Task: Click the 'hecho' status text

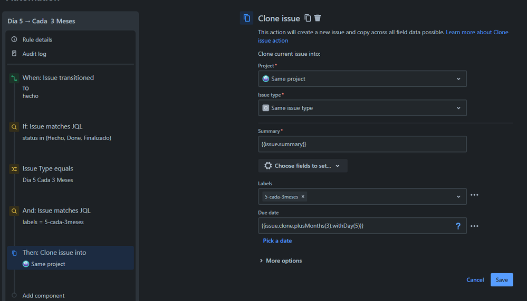Action: click(x=30, y=96)
